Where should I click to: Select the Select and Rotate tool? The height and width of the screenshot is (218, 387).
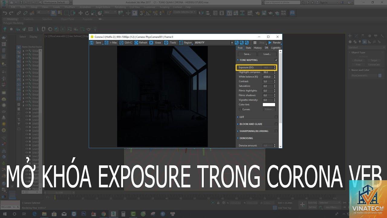tap(87, 13)
